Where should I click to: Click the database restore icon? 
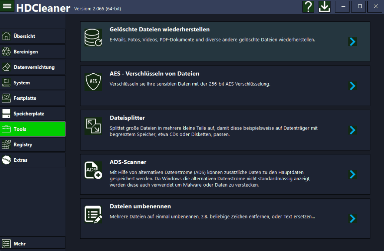(93, 38)
